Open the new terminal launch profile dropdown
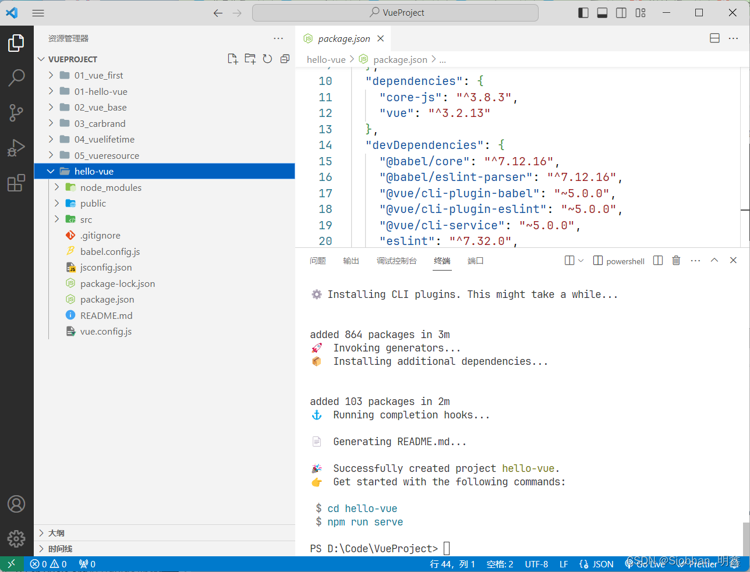Image resolution: width=750 pixels, height=572 pixels. tap(581, 261)
